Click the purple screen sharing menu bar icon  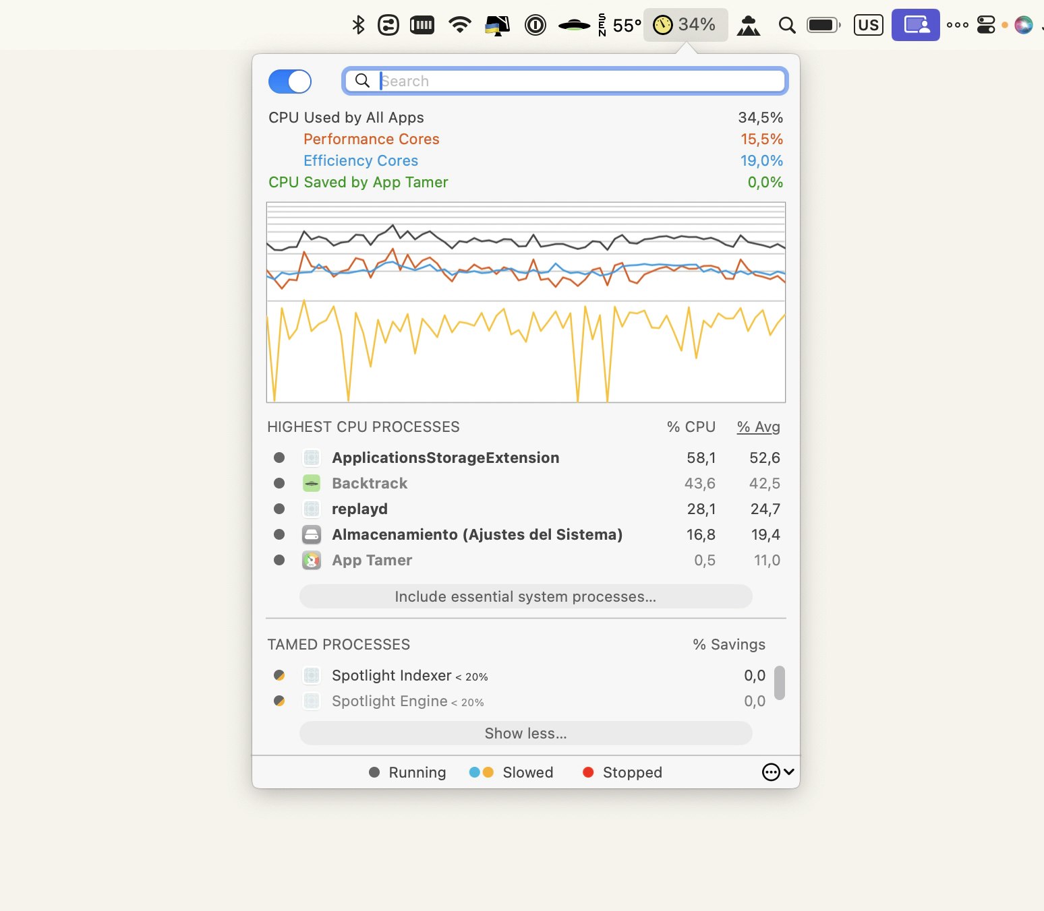point(916,25)
